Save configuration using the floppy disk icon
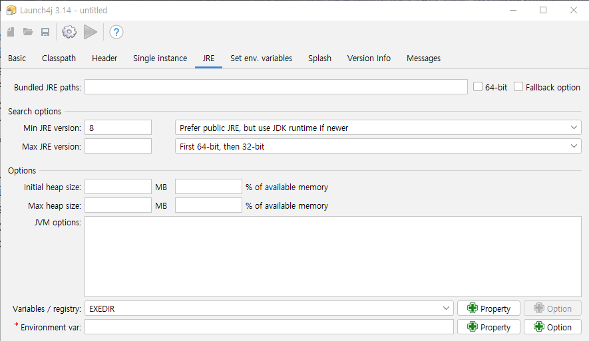The image size is (589, 341). [x=45, y=32]
